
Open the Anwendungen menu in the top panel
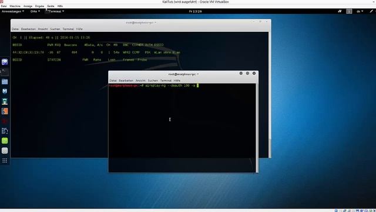[13, 11]
